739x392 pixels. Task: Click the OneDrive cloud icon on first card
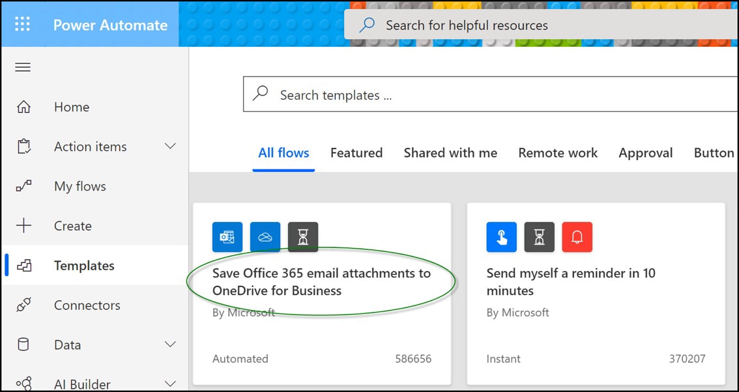coord(265,237)
